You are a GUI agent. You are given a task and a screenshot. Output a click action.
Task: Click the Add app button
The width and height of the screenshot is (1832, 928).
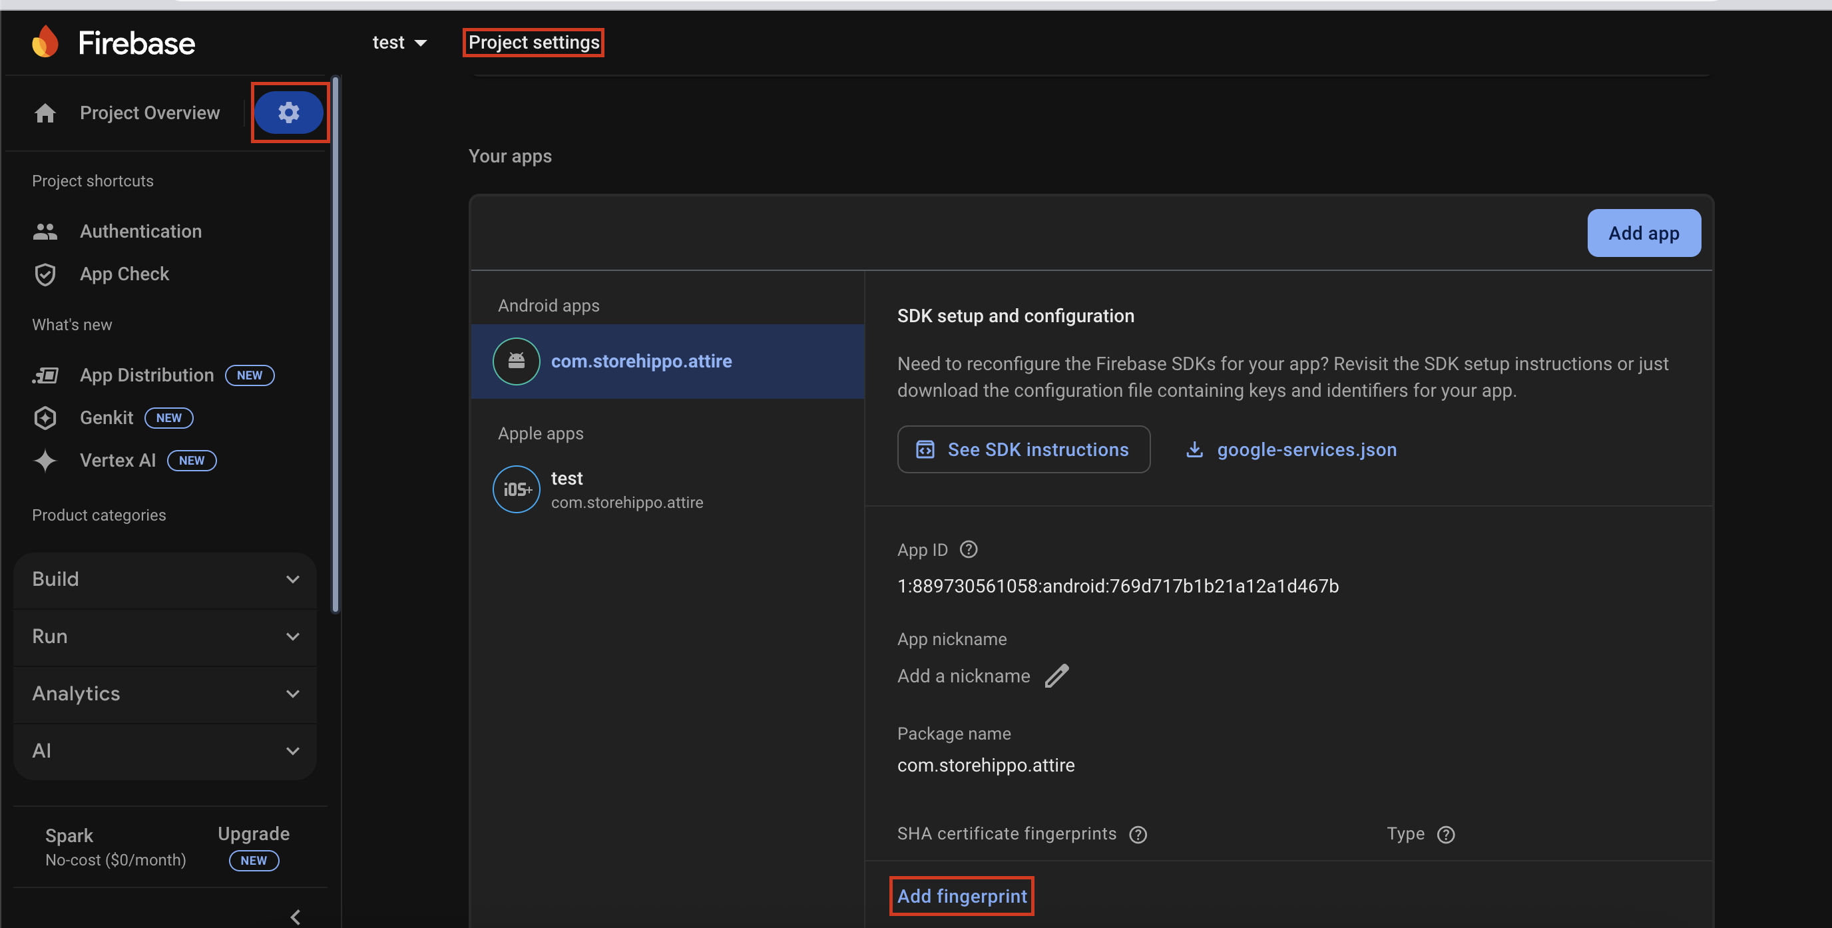tap(1644, 233)
